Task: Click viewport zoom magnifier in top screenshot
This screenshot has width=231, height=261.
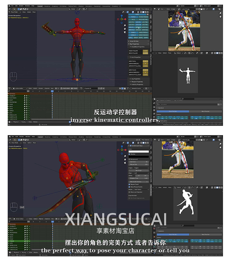Action: click(125, 25)
